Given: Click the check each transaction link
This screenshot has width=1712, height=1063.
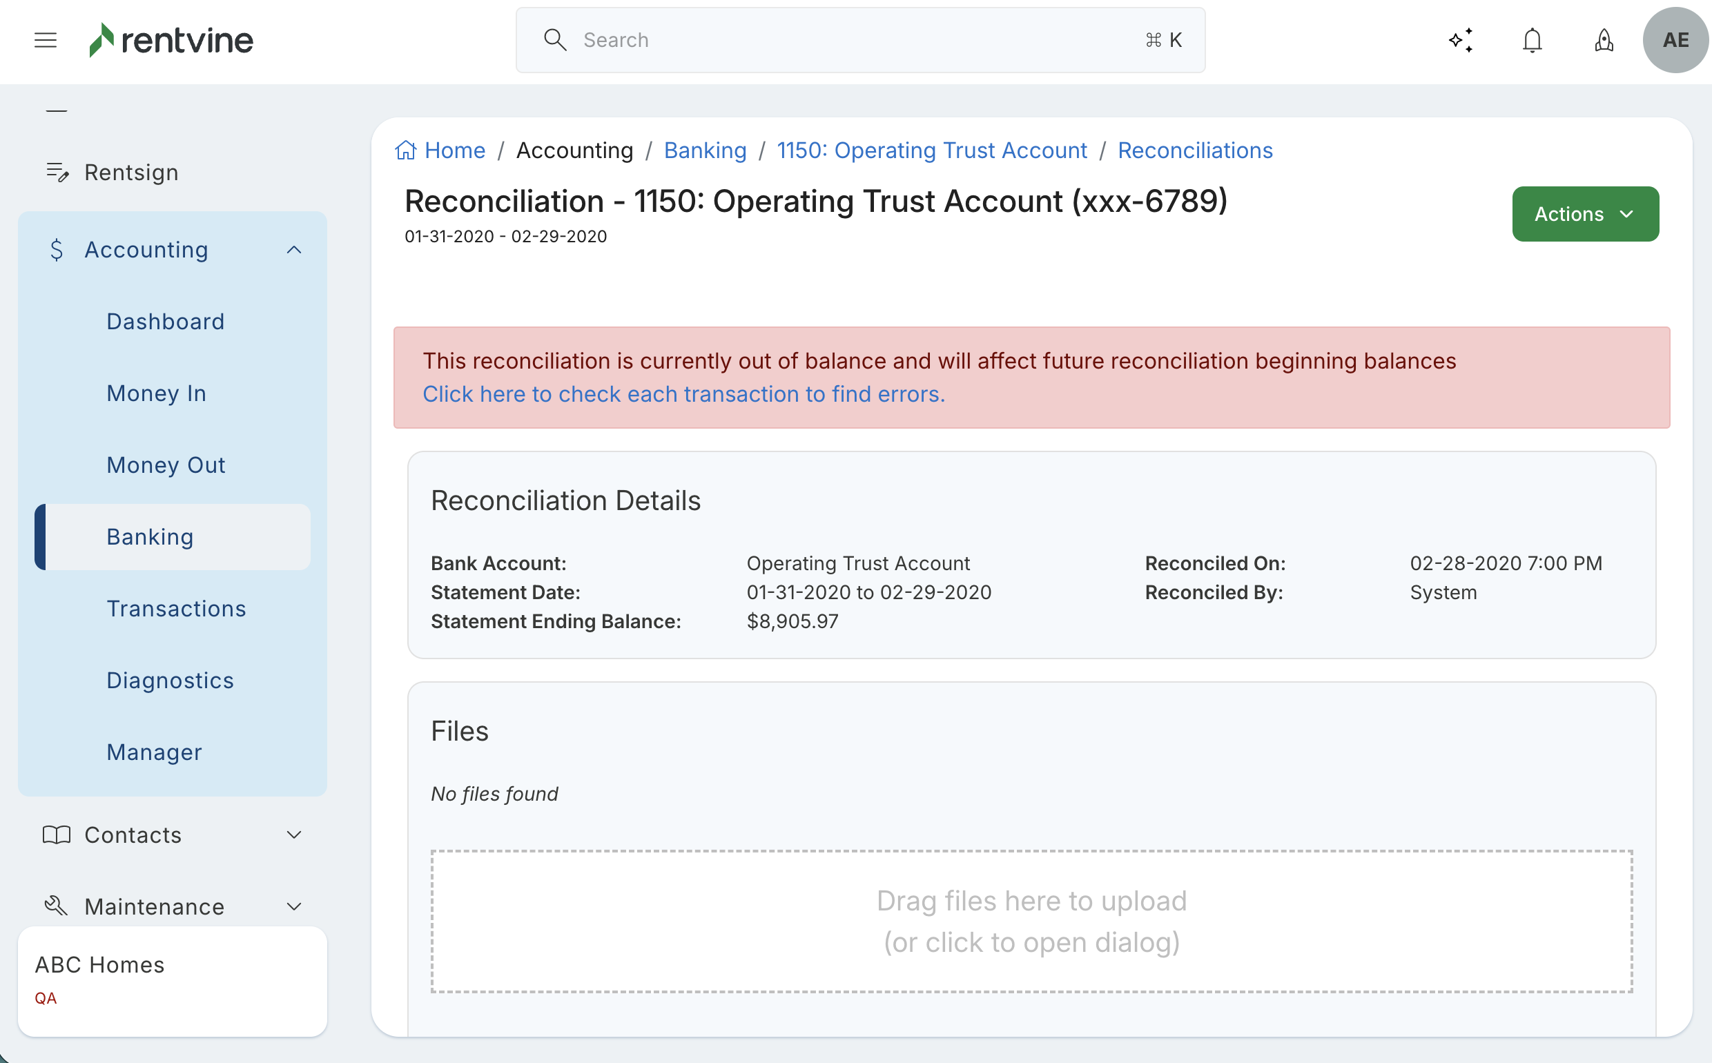Looking at the screenshot, I should (x=683, y=394).
